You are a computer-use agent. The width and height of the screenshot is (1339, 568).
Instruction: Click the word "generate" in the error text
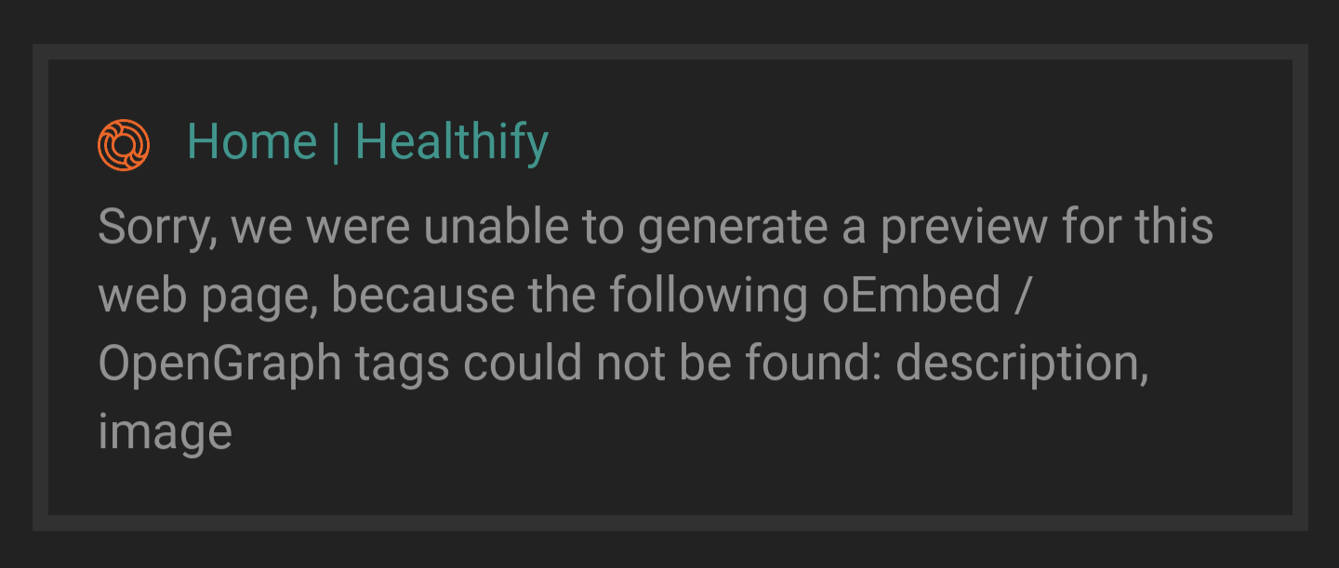[734, 228]
